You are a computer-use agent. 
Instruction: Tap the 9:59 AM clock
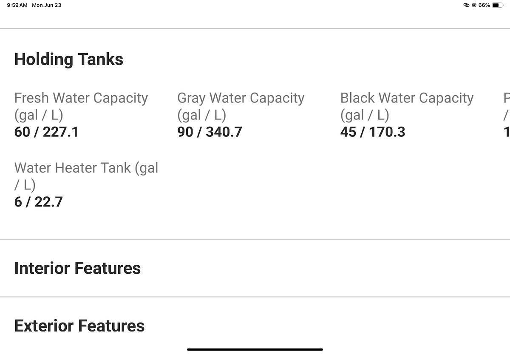17,5
